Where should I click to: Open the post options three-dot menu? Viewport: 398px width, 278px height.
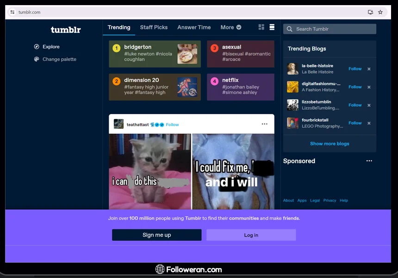point(264,124)
